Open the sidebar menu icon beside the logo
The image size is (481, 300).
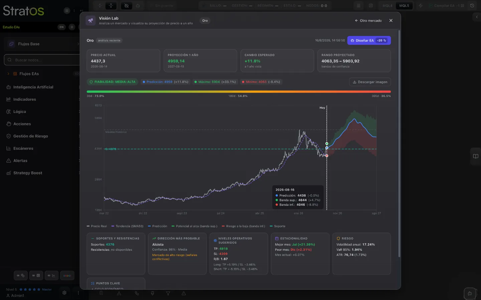pyautogui.click(x=67, y=11)
